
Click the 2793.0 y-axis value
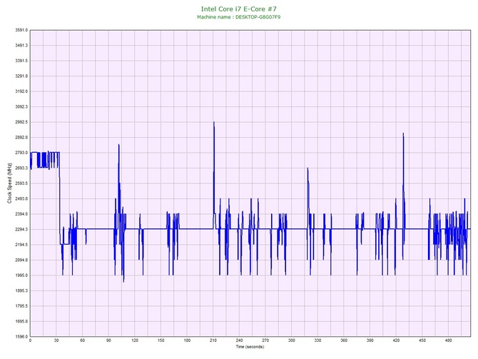pos(21,153)
